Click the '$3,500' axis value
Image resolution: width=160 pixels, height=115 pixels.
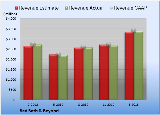pyautogui.click(x=11, y=29)
